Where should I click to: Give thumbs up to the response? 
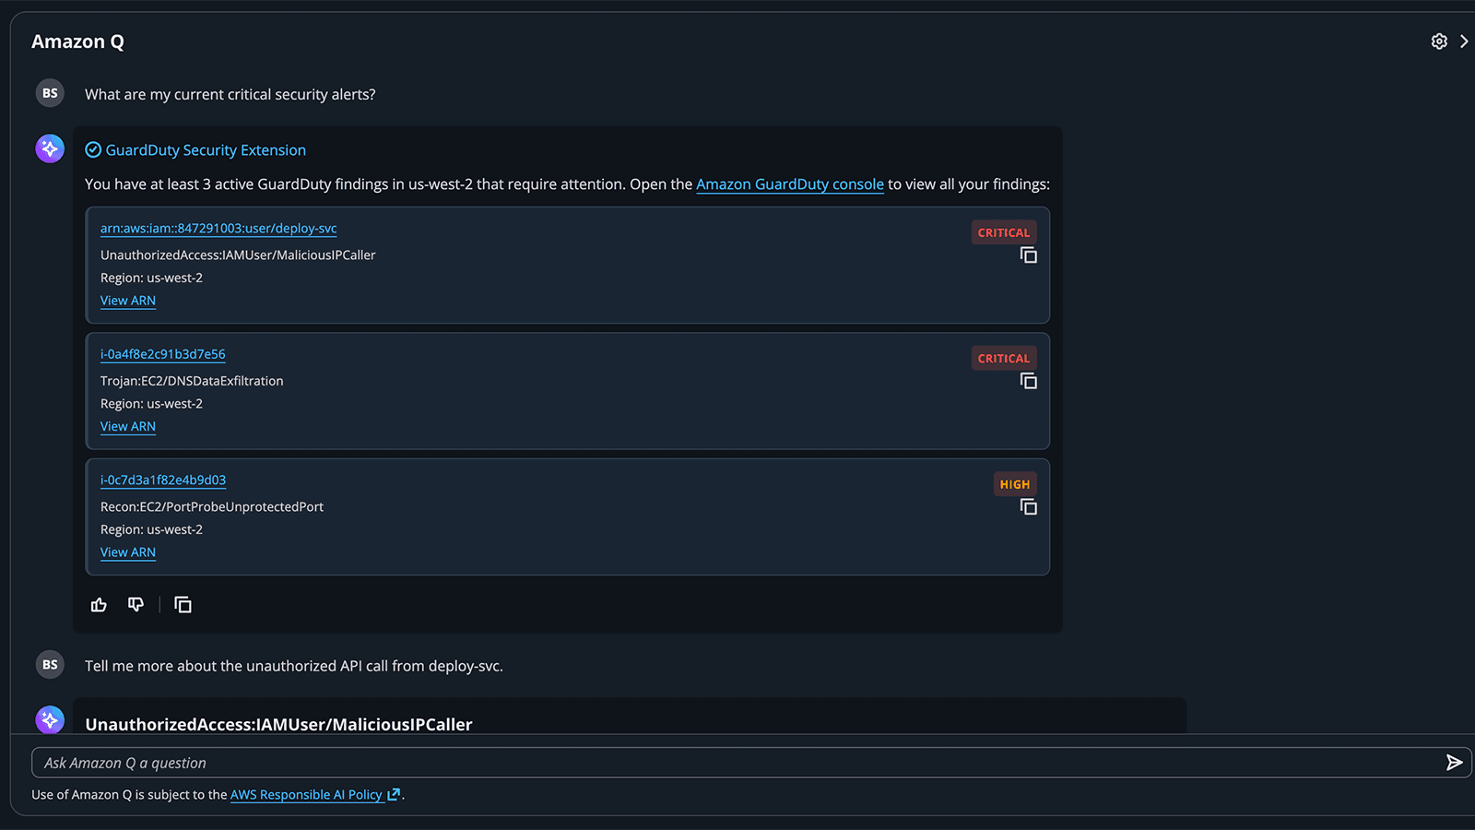click(99, 605)
